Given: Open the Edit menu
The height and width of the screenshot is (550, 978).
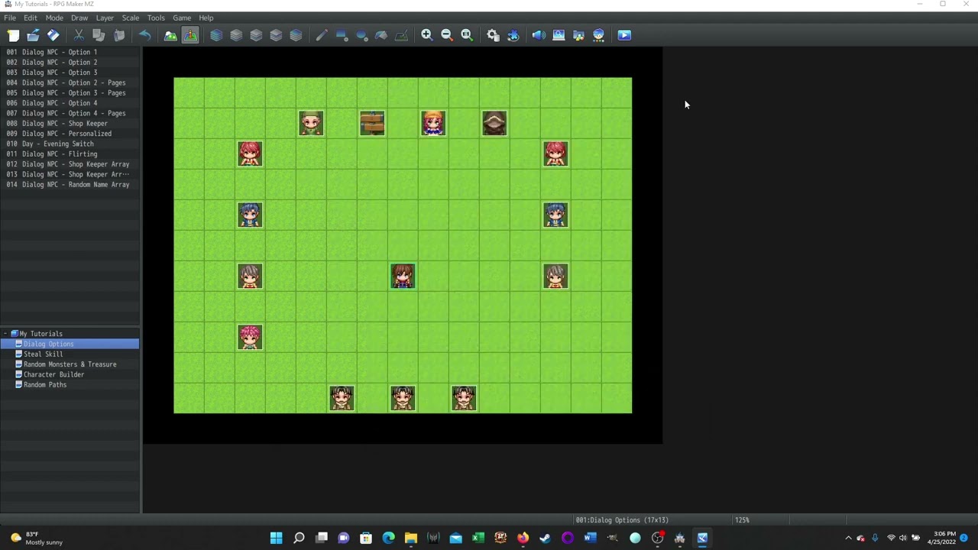Looking at the screenshot, I should click(x=30, y=18).
